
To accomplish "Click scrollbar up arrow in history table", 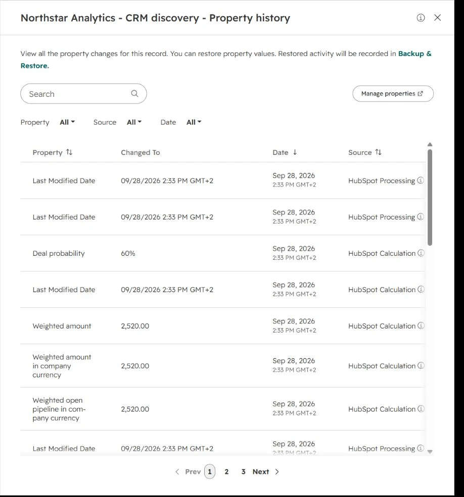I will click(430, 144).
